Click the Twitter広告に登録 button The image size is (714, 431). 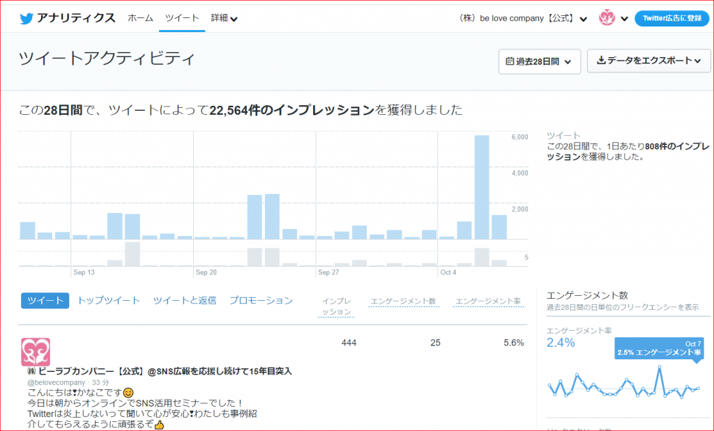coord(672,18)
